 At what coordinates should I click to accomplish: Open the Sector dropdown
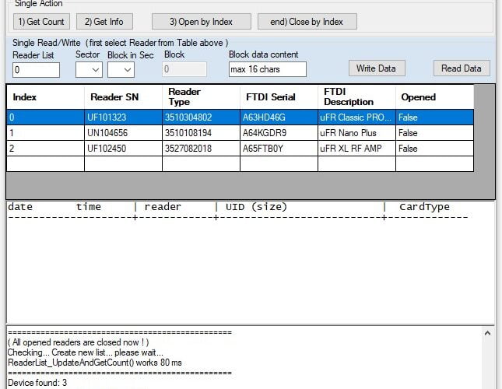click(89, 70)
